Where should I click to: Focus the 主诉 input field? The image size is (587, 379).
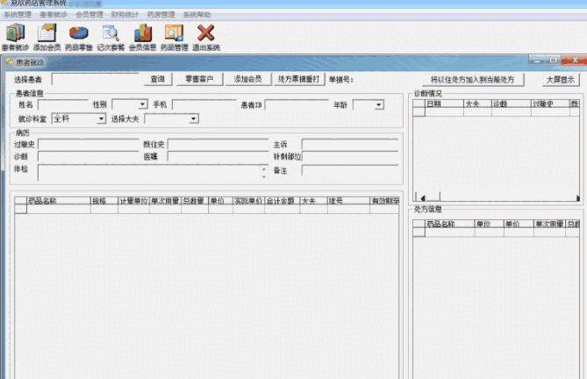tap(350, 145)
